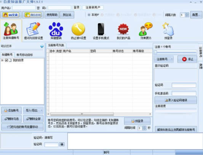Select the 本地IP radio button
203x155 pixels.
89,15
